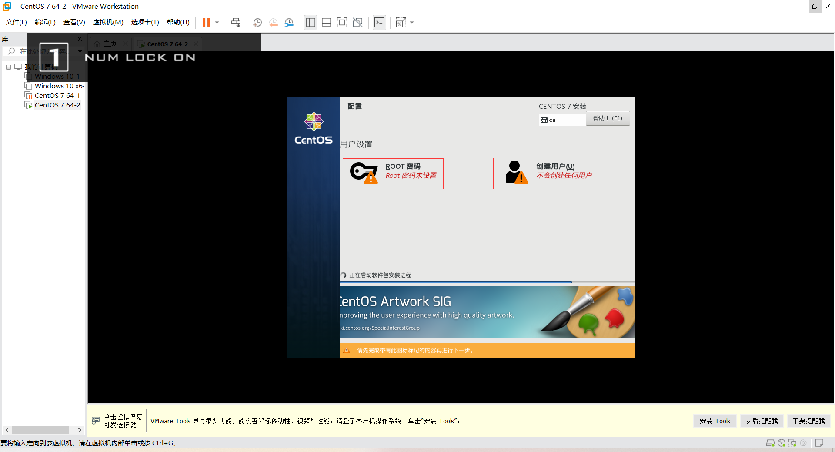Click the cn keyboard layout indicator

[562, 120]
